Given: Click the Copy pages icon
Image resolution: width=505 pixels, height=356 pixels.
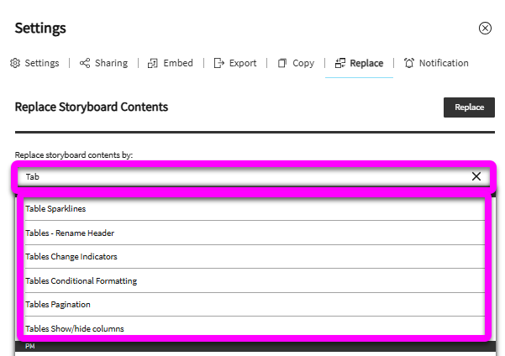Looking at the screenshot, I should (x=282, y=63).
